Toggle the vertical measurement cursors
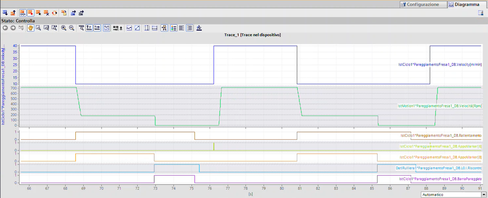Image resolution: width=488 pixels, height=198 pixels. click(146, 28)
